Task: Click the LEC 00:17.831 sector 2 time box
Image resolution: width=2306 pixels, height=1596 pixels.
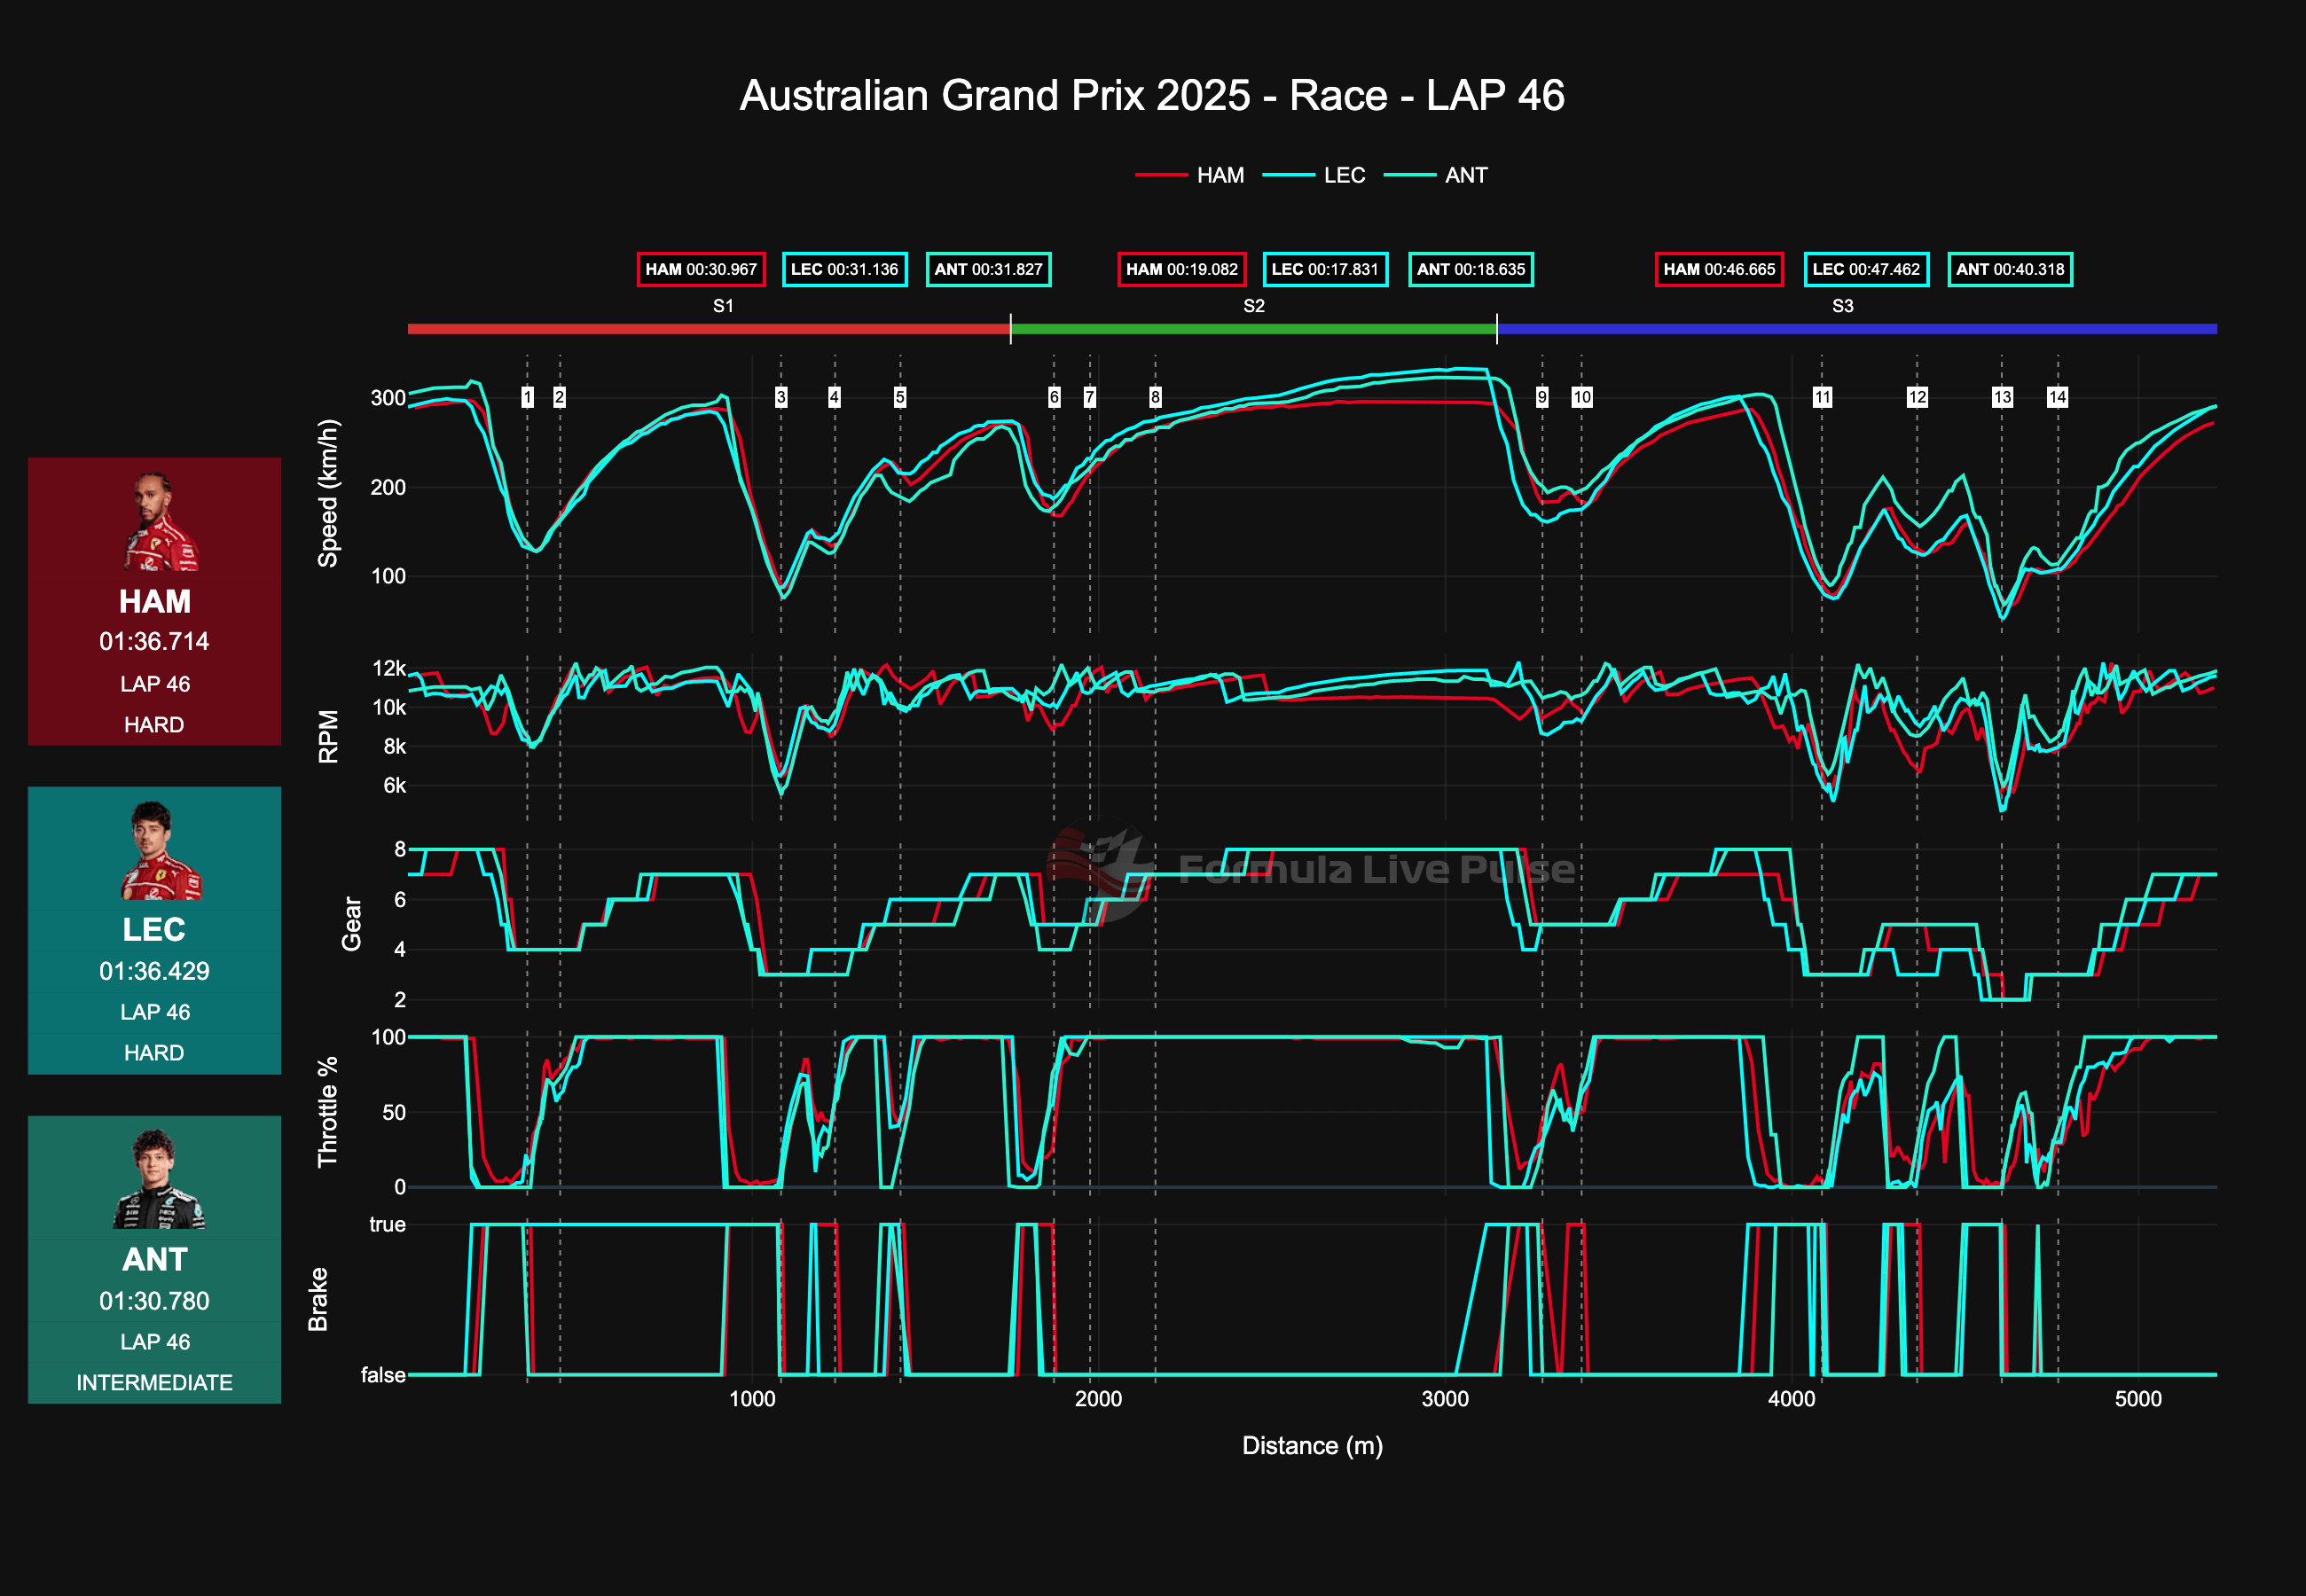Action: pyautogui.click(x=1325, y=269)
